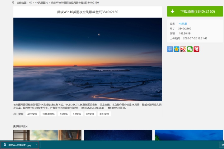Open the starry sky similar image thumbnail

tap(118, 135)
